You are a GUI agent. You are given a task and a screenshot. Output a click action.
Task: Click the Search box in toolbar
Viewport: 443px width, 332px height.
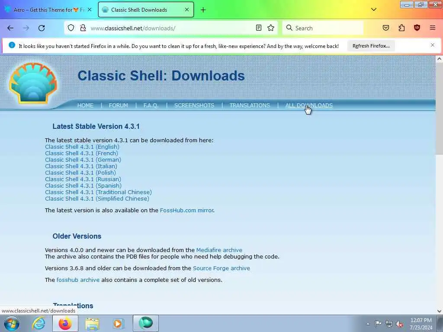[x=323, y=28]
